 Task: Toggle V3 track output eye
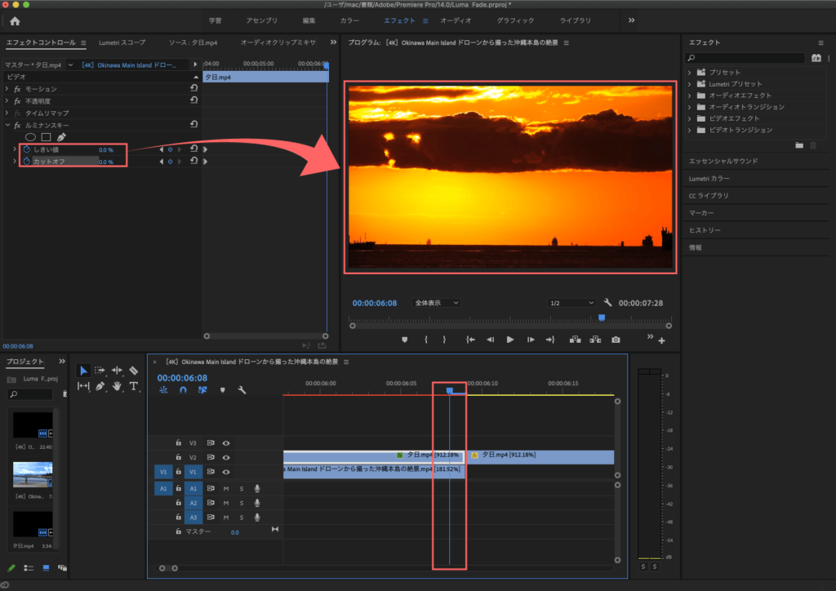pos(226,443)
